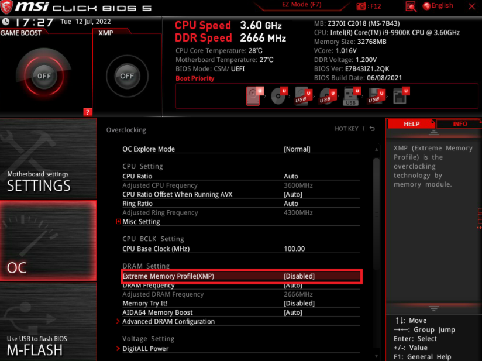482x361 pixels.
Task: Click the red question mark help icon
Action: click(x=88, y=112)
